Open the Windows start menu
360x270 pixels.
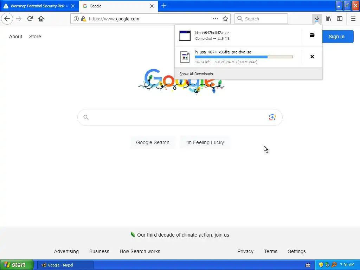[x=17, y=265]
